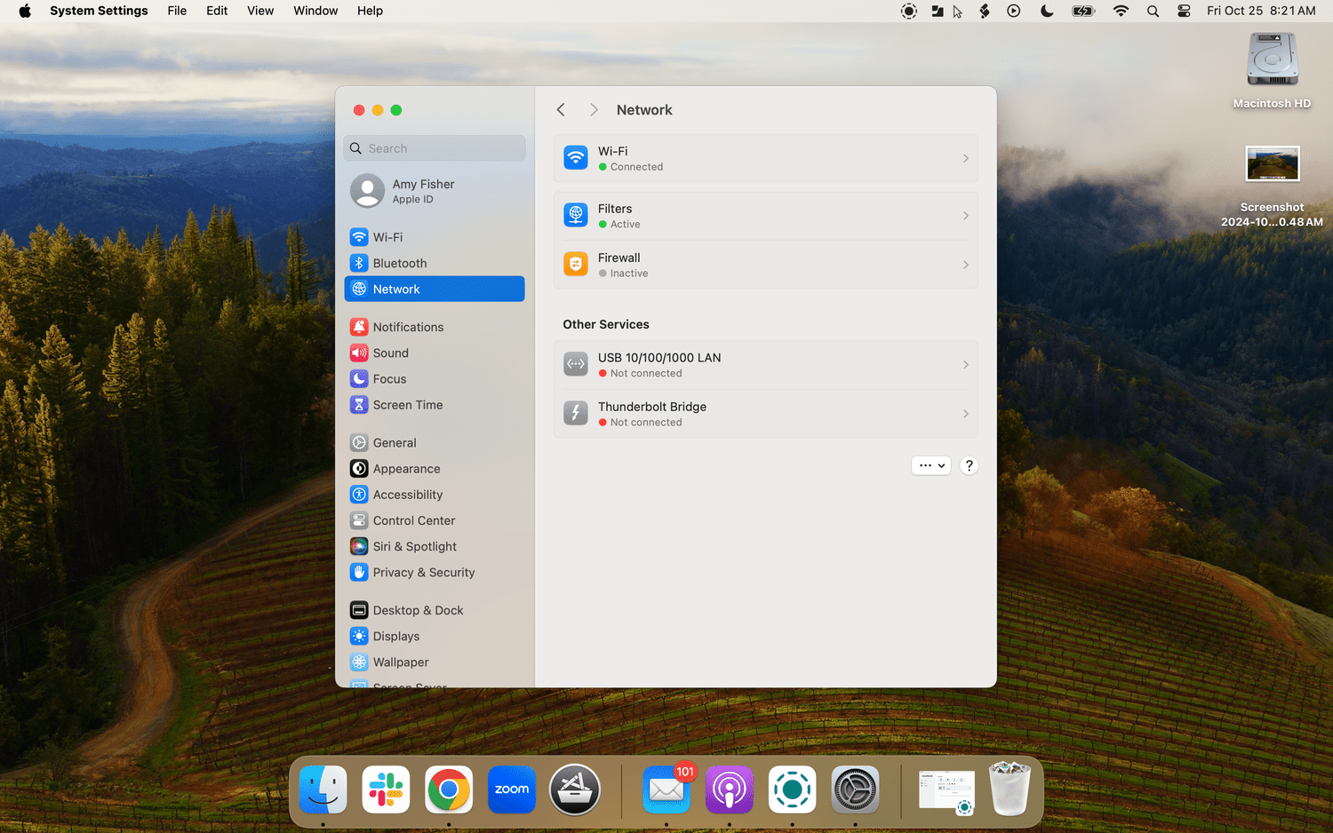The height and width of the screenshot is (833, 1333).
Task: Open Notifications via its red bell icon
Action: (359, 327)
